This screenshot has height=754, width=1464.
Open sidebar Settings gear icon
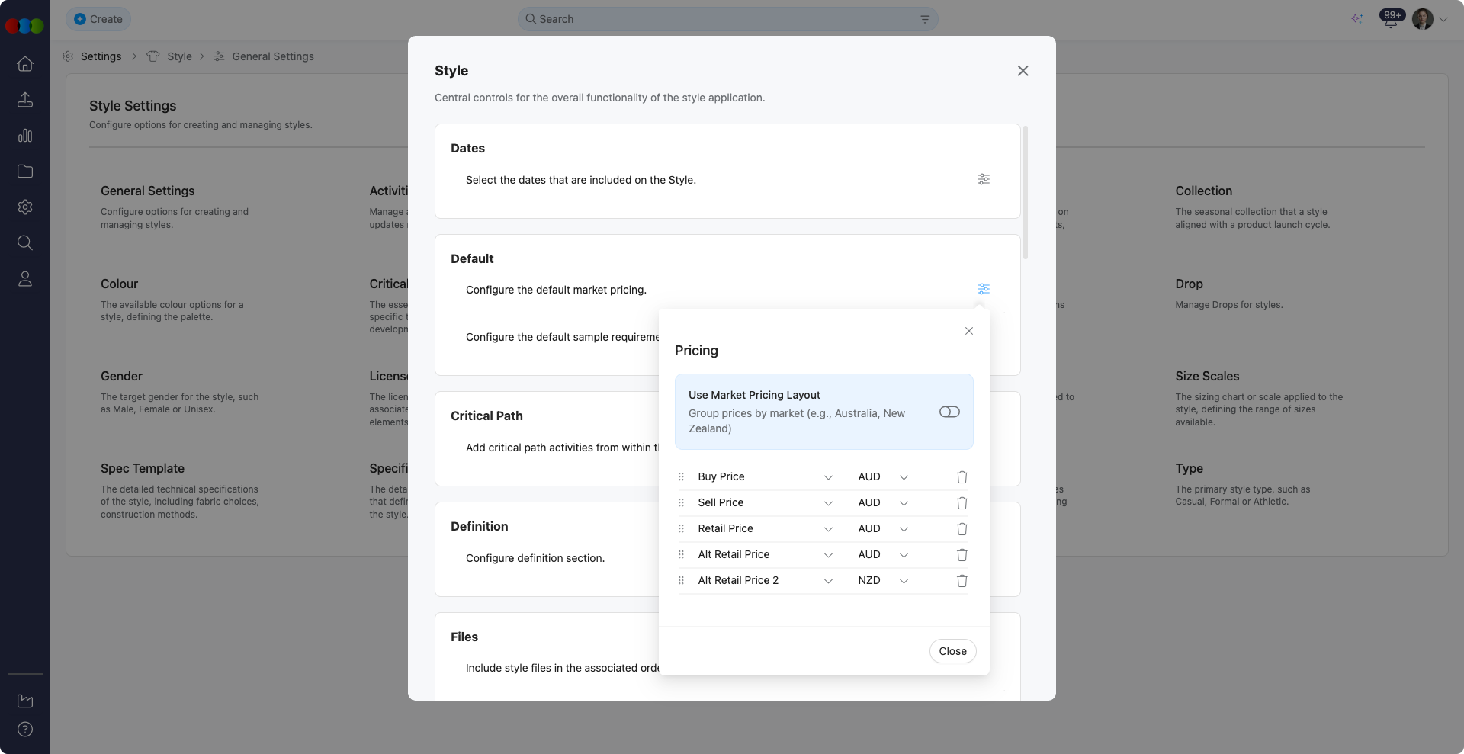click(25, 207)
